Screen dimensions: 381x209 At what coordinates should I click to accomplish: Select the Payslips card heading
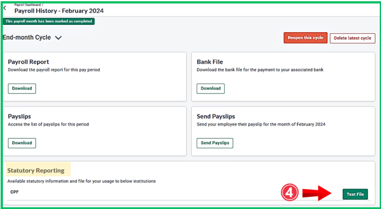(x=19, y=116)
